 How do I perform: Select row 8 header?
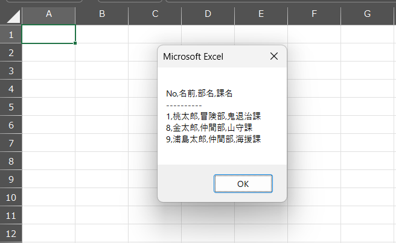11,161
